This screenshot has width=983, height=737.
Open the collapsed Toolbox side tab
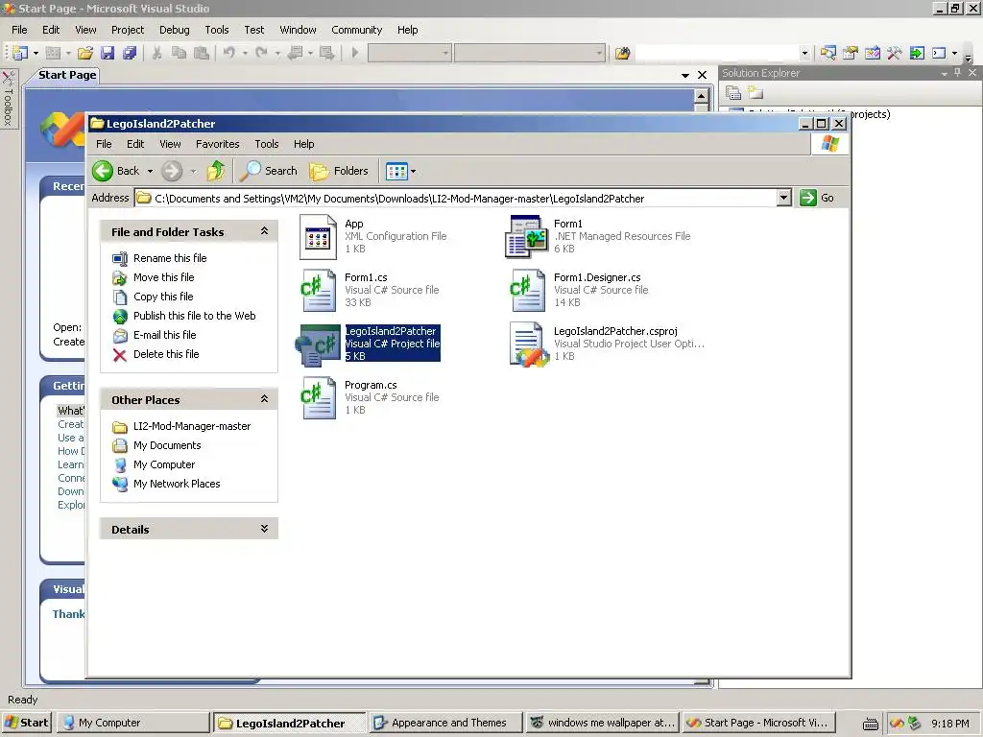(x=9, y=99)
